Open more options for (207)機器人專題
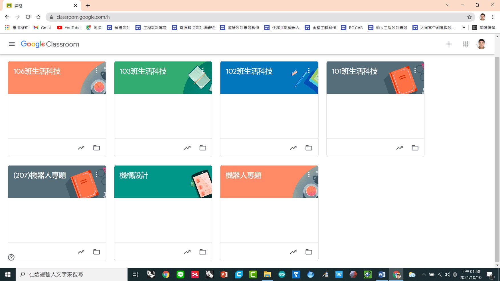This screenshot has height=281, width=500. pyautogui.click(x=97, y=174)
